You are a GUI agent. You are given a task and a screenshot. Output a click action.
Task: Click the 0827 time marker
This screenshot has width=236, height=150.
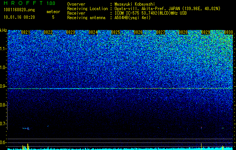point(161,32)
